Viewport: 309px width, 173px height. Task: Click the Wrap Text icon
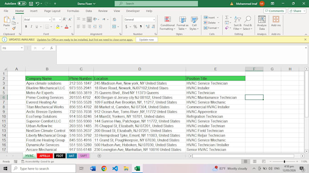click(x=115, y=19)
